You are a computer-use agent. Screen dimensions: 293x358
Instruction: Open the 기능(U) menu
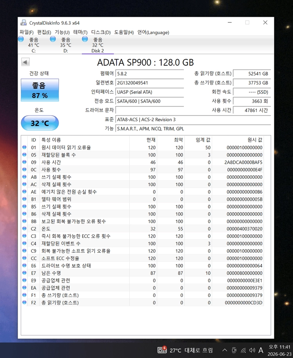[62, 32]
